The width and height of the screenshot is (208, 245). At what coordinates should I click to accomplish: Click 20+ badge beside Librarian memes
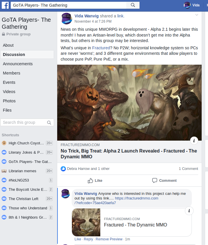[x=49, y=171]
